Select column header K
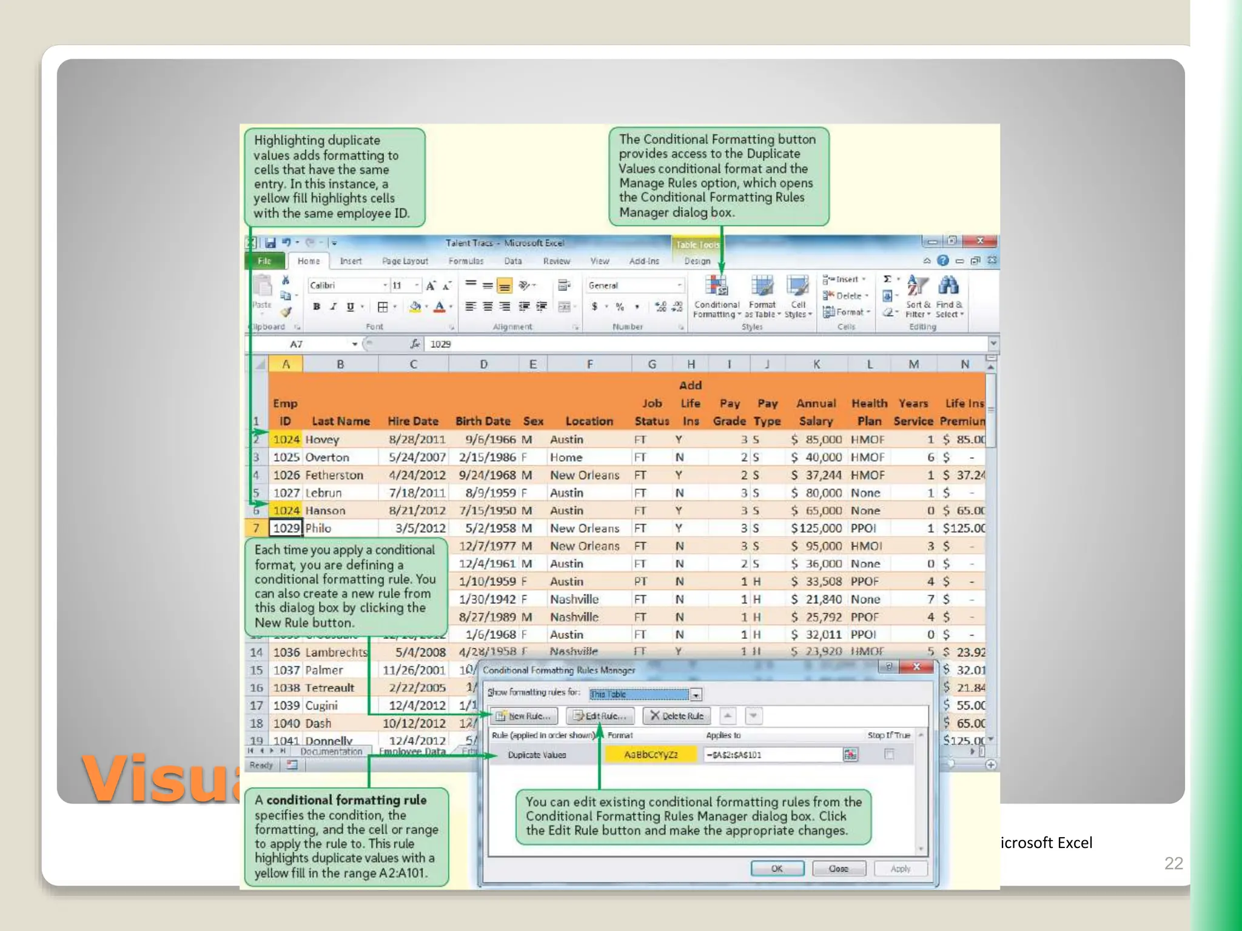This screenshot has height=931, width=1242. pyautogui.click(x=816, y=364)
